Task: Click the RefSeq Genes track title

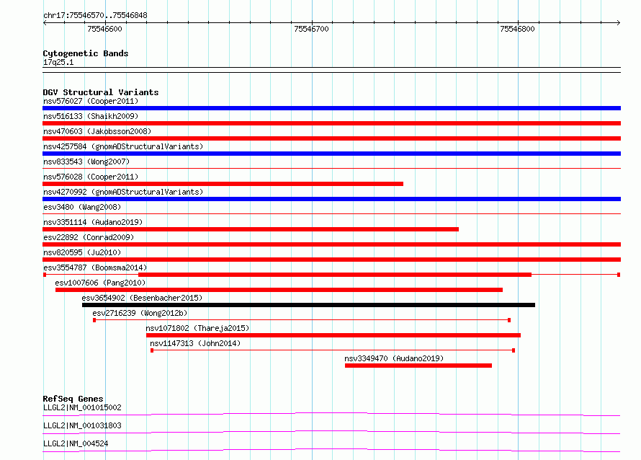Action: point(73,399)
